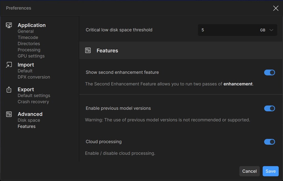Screen dimensions: 283x181
Task: Click the Features section header icon
Action: 88,50
